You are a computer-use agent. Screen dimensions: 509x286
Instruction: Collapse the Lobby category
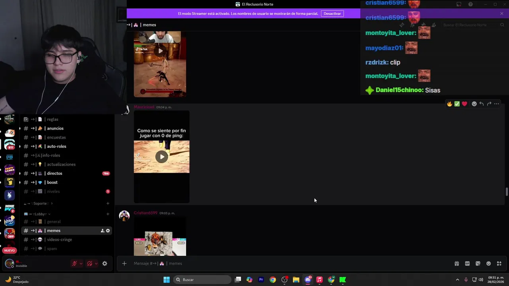coord(38,214)
